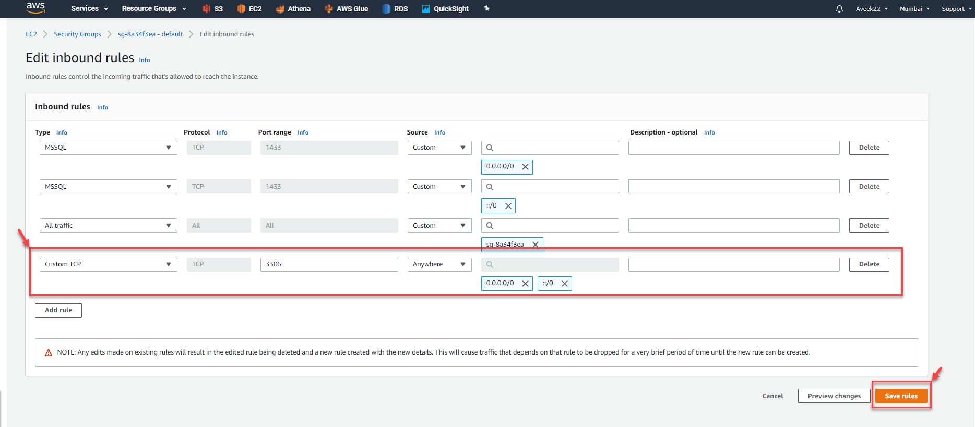Go to EC2 breadcrumb link
This screenshot has height=427, width=975.
pos(31,34)
